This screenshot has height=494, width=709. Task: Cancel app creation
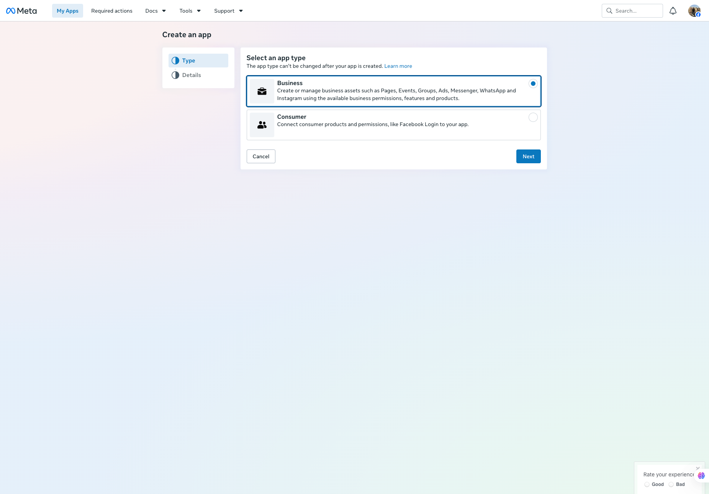[x=261, y=156]
